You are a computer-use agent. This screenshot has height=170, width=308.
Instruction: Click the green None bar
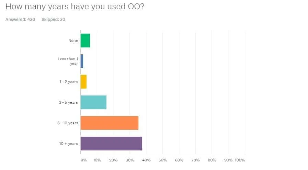(x=85, y=41)
